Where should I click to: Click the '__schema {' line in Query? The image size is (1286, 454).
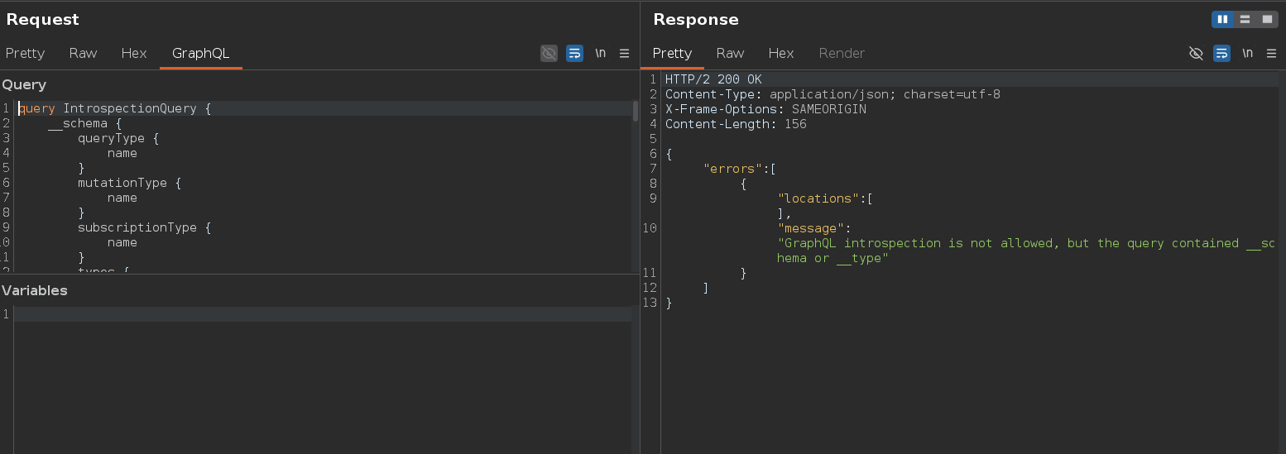[85, 123]
